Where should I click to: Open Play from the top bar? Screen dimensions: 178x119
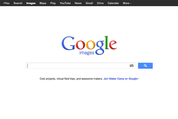[53, 3]
